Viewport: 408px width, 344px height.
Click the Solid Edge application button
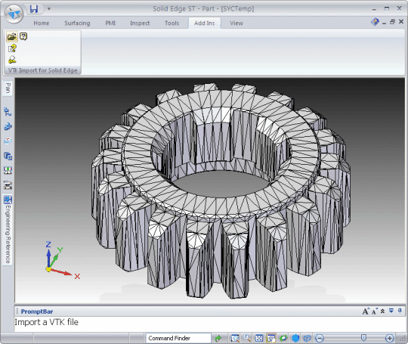click(x=14, y=14)
